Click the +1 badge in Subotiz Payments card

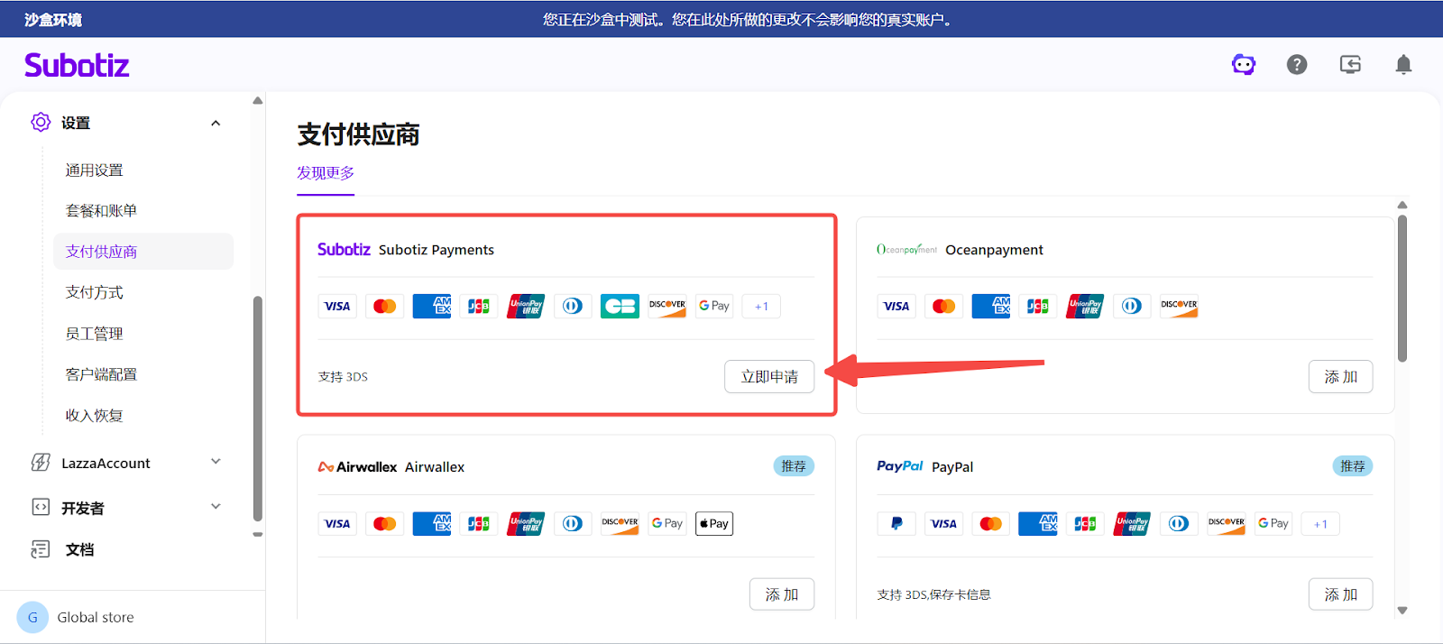761,307
